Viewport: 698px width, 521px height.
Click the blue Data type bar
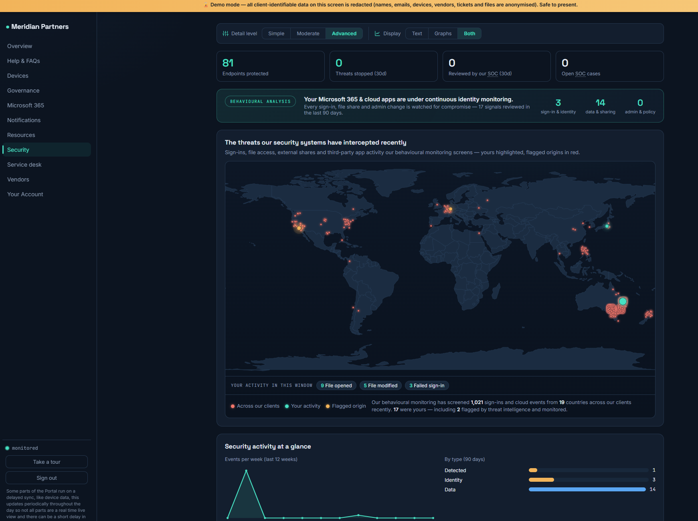(587, 489)
